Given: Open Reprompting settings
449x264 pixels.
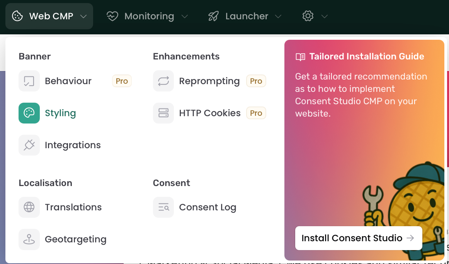Looking at the screenshot, I should click(209, 81).
